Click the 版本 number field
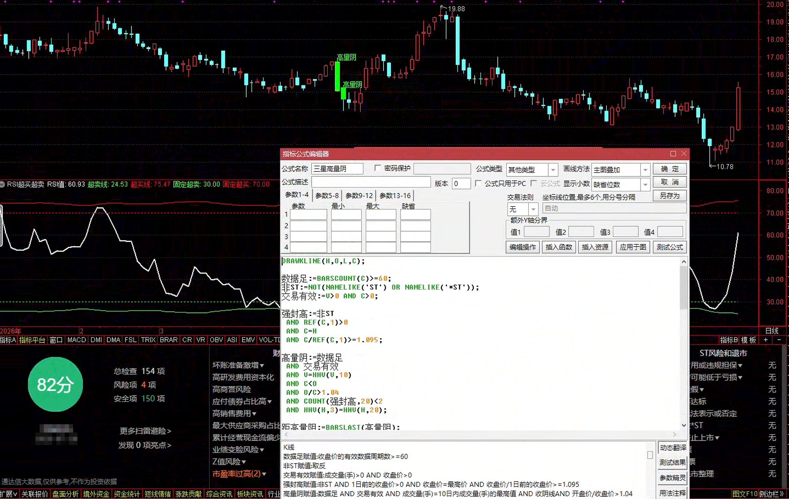This screenshot has height=499, width=789. (x=461, y=184)
